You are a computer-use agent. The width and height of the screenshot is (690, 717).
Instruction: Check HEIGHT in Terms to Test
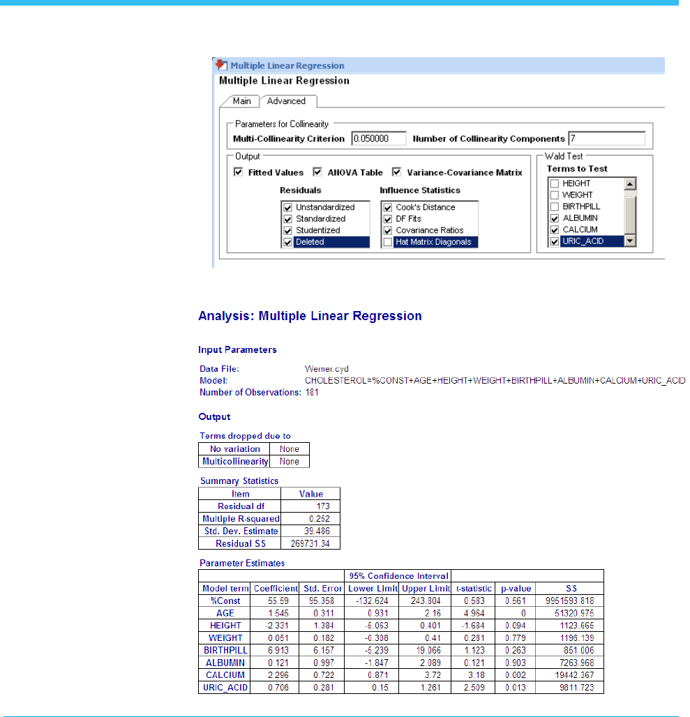pyautogui.click(x=555, y=183)
